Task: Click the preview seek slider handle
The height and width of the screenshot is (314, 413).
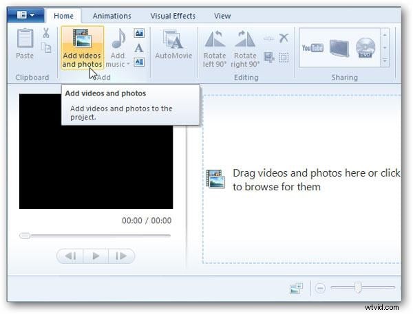Action: [x=25, y=236]
